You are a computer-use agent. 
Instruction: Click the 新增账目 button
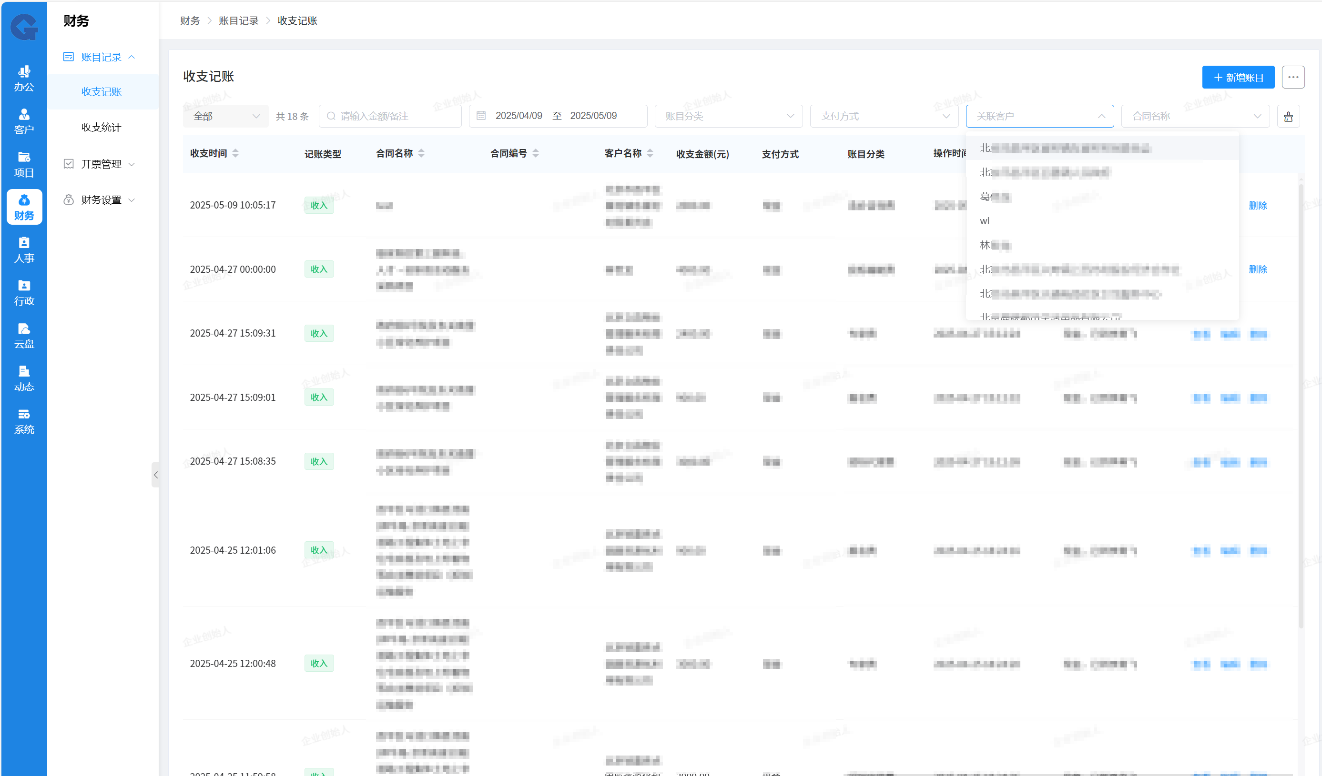[1238, 78]
